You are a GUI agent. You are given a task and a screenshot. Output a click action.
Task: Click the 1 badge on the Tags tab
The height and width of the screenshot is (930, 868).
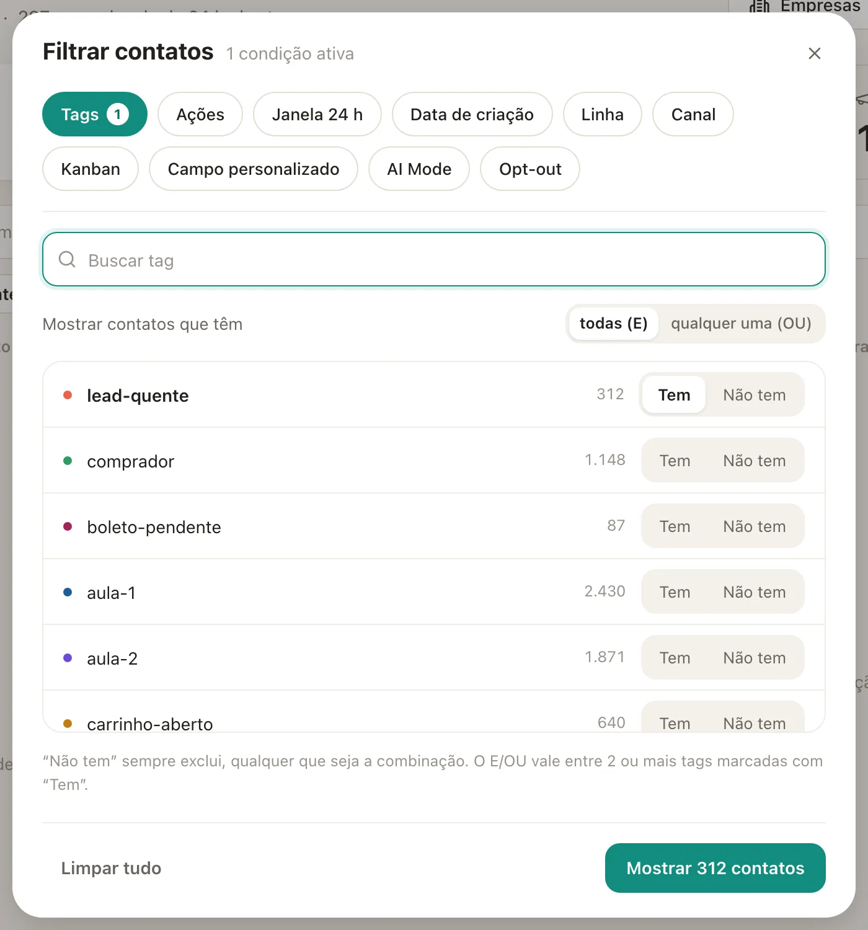(x=118, y=114)
